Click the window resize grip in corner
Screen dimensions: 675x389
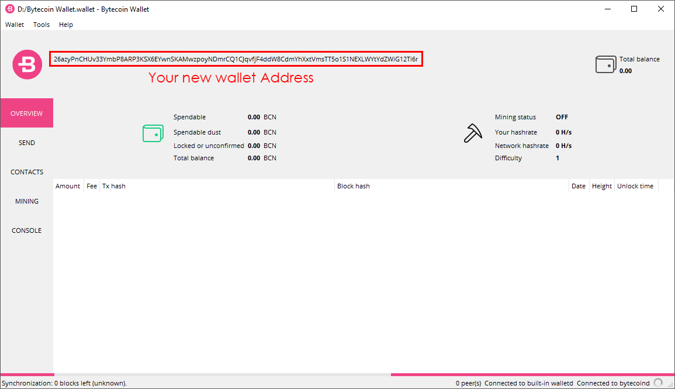671,385
